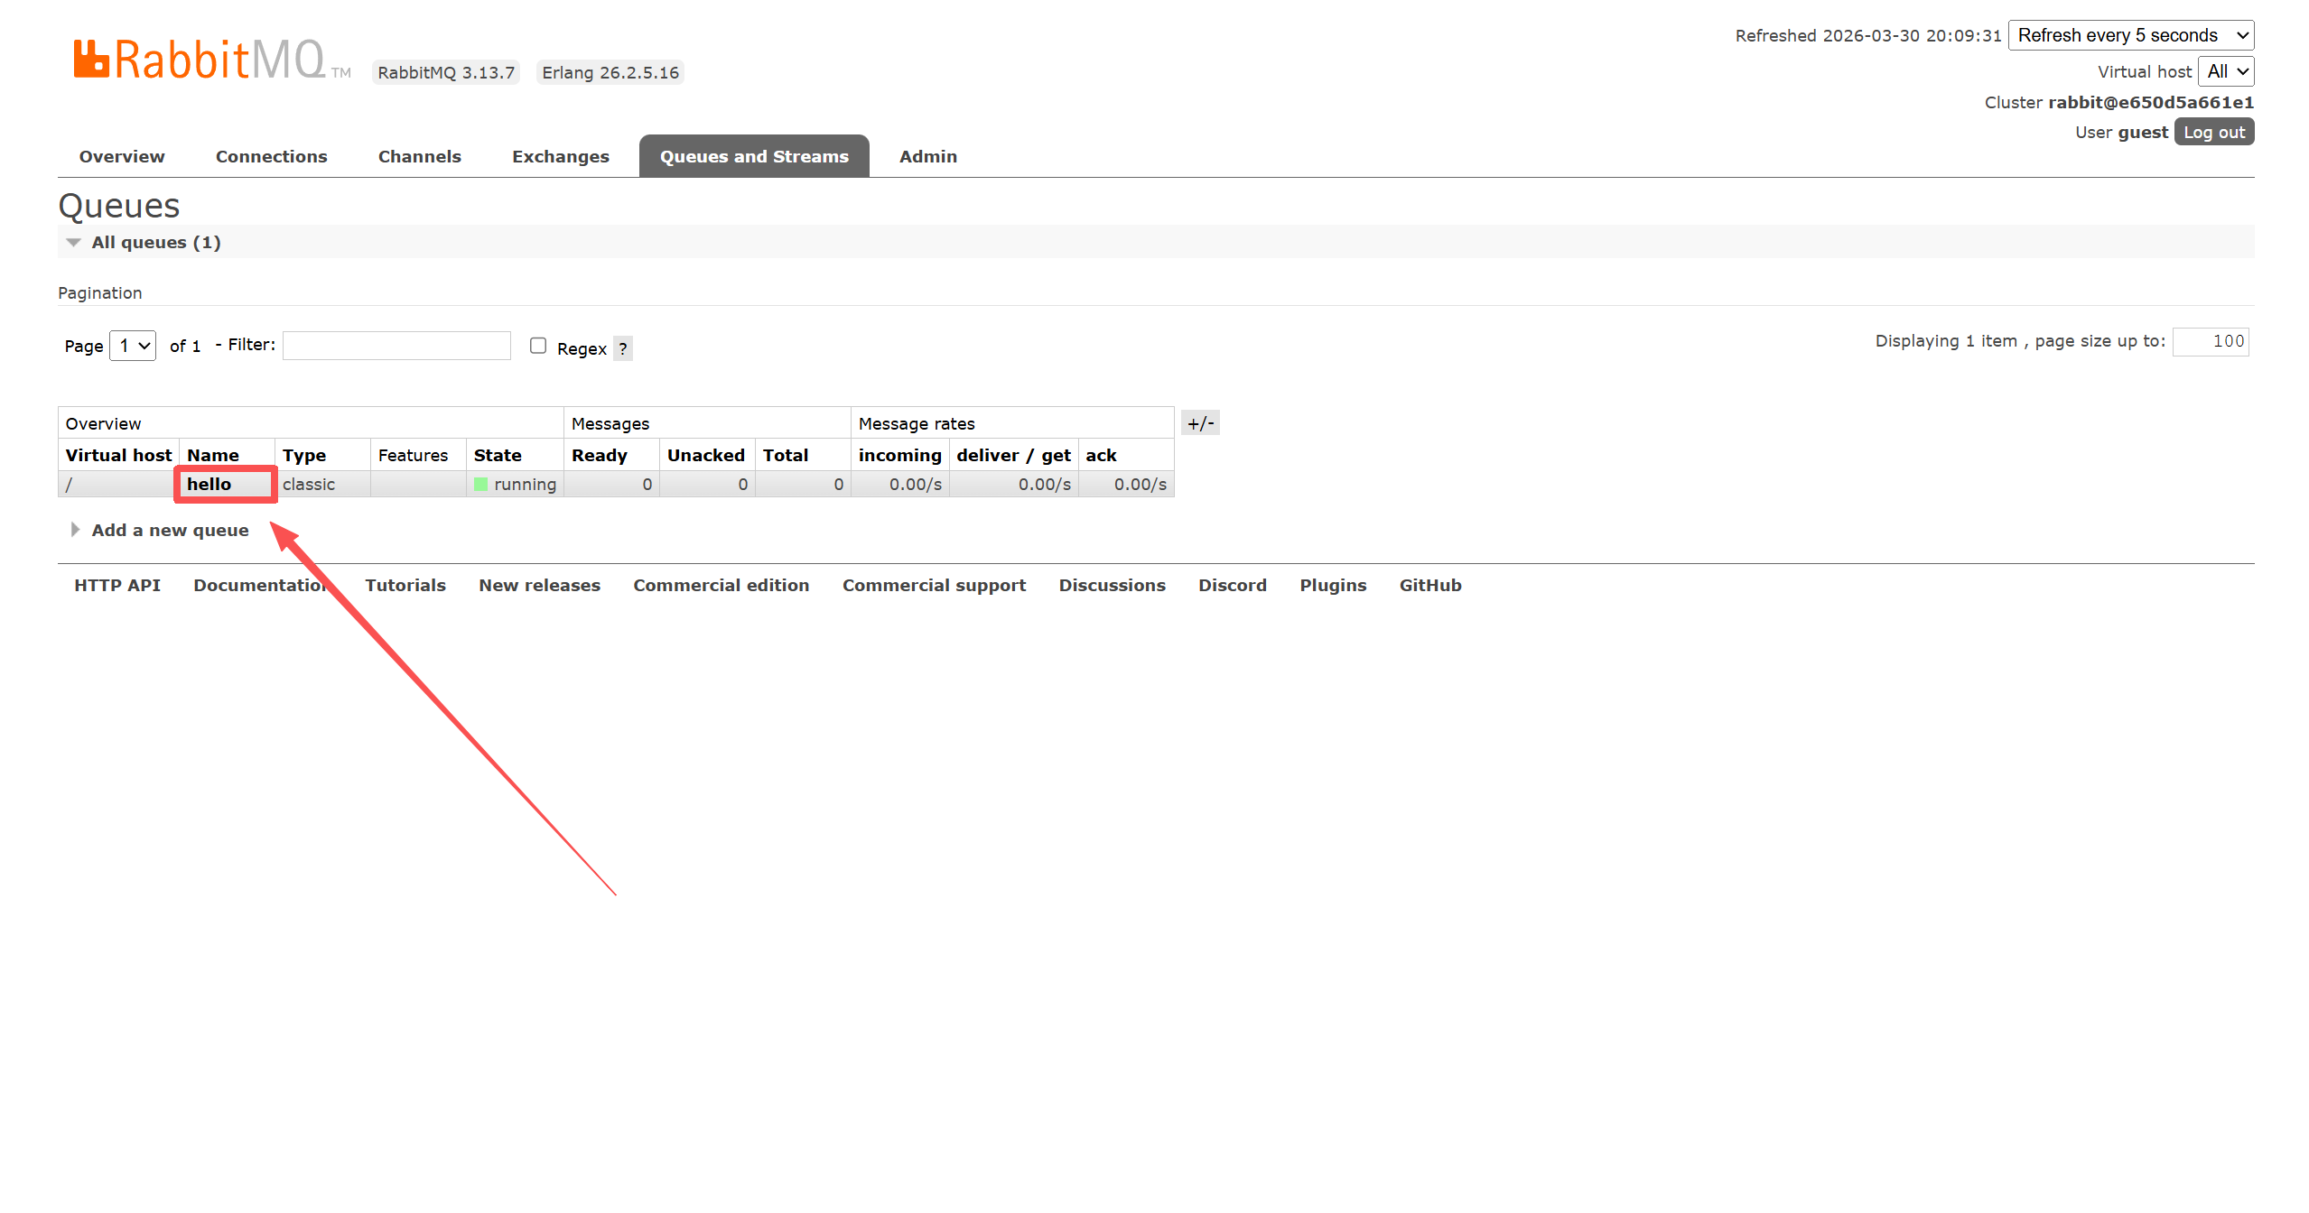Open the Regex help question mark
Screen dimensions: 2309x1213
623,348
